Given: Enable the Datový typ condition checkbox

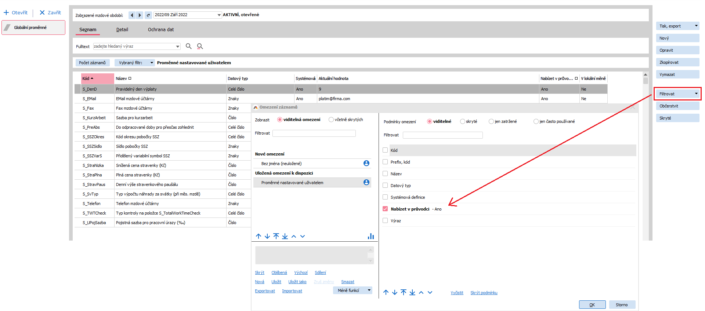Looking at the screenshot, I should (385, 186).
